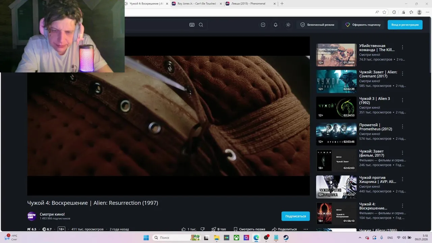Close the Левша (2015) tab
Image resolution: width=432 pixels, height=243 pixels.
click(x=274, y=4)
